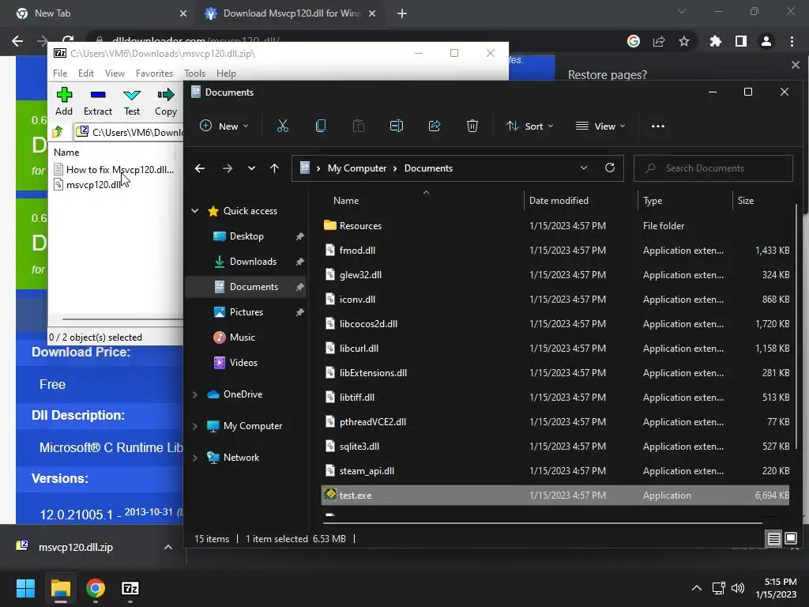This screenshot has width=809, height=607.
Task: Switch to details view layout icon
Action: [774, 539]
